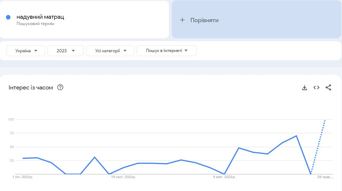342x191 pixels.
Task: Click the Пошуковий термін subtitle
Action: 35,24
